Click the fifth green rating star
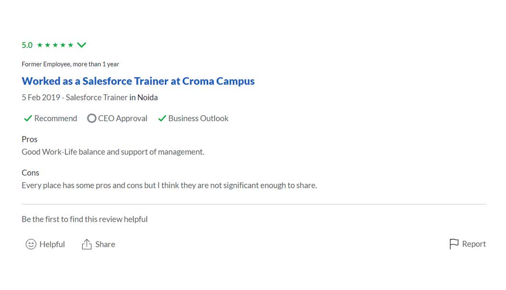This screenshot has height=290, width=506. click(x=71, y=45)
